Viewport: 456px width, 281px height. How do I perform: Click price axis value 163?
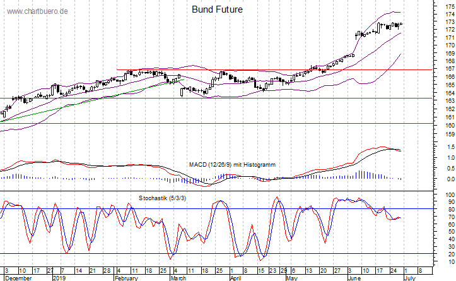tap(450, 101)
